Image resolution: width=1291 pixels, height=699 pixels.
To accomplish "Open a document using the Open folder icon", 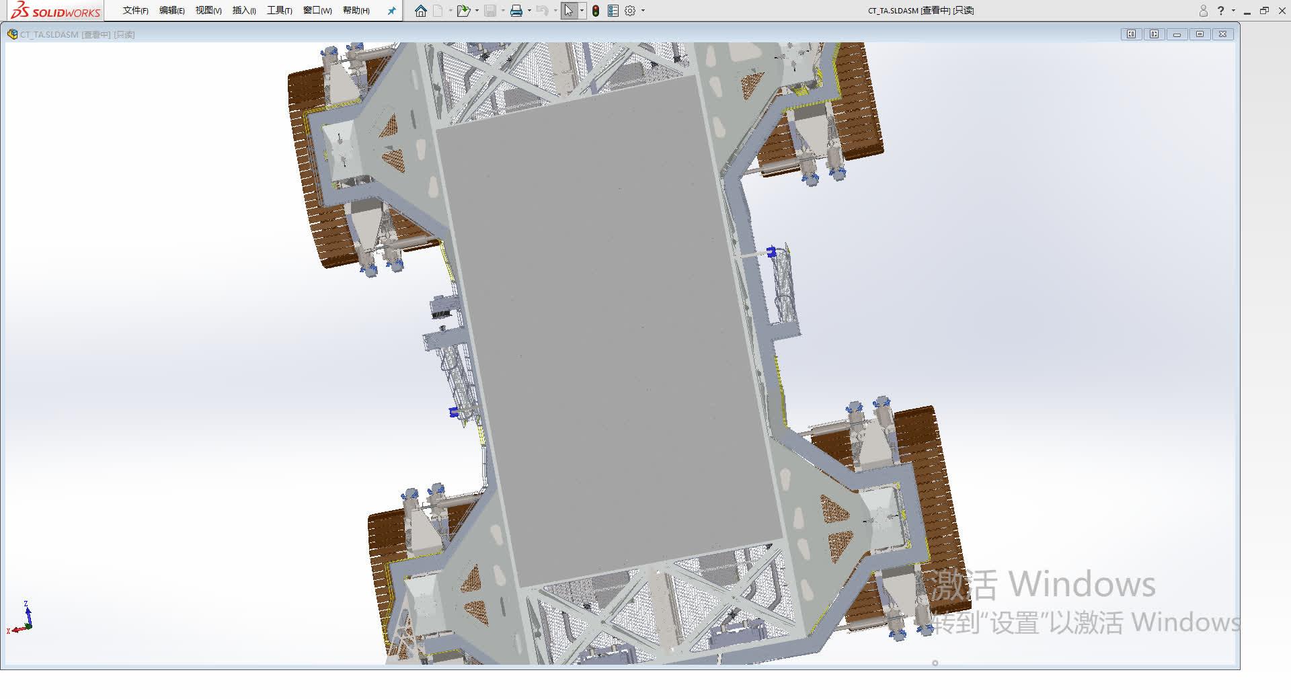I will 465,11.
